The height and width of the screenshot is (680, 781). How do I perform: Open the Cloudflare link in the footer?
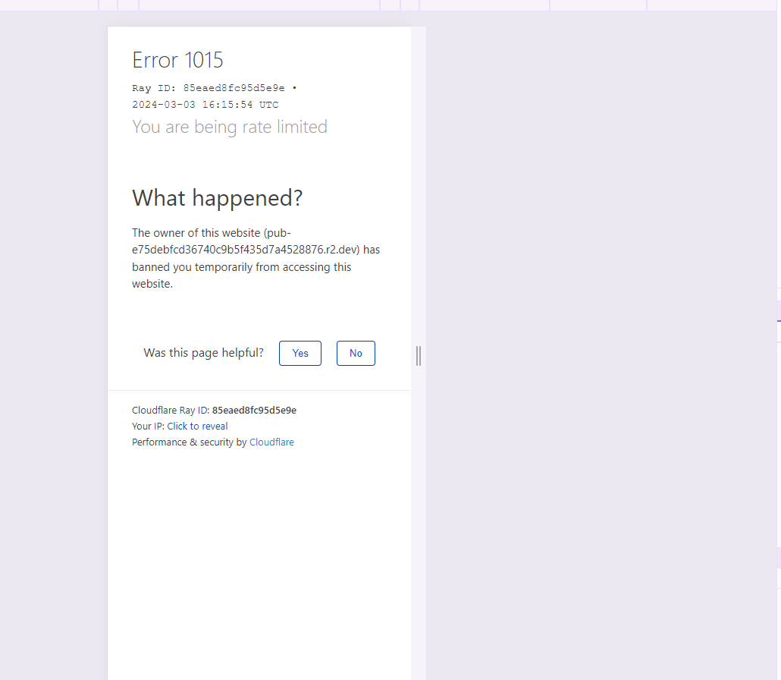point(271,442)
